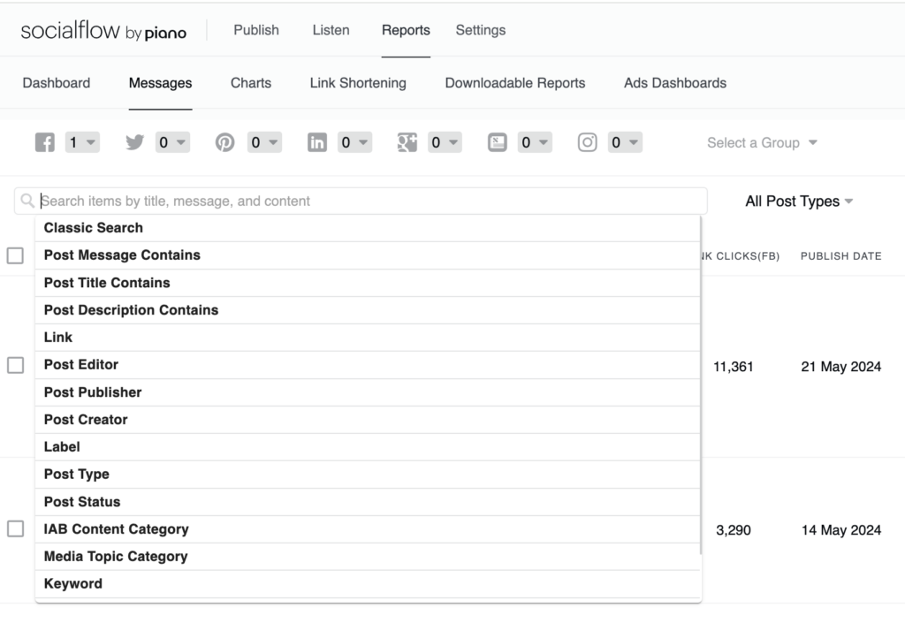Click the LinkedIn network icon
Image resolution: width=905 pixels, height=623 pixels.
(317, 142)
